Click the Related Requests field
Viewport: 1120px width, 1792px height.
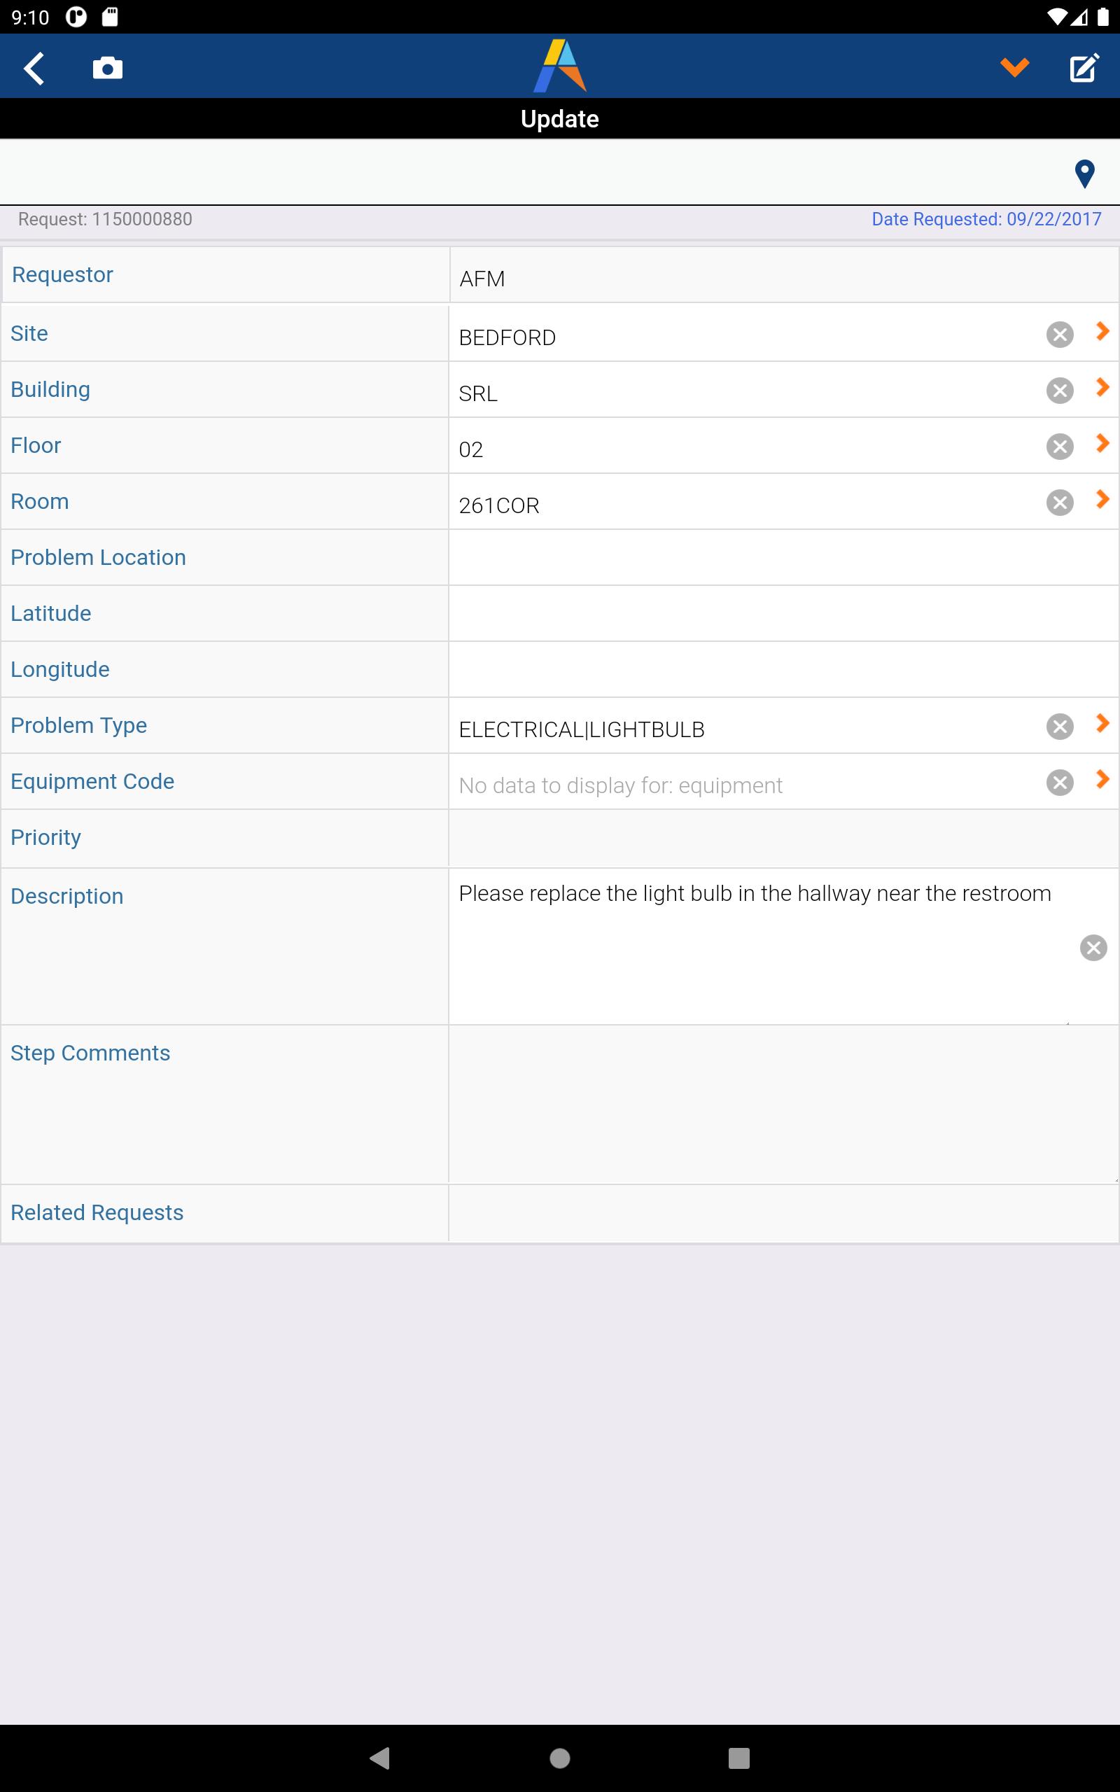tap(783, 1214)
